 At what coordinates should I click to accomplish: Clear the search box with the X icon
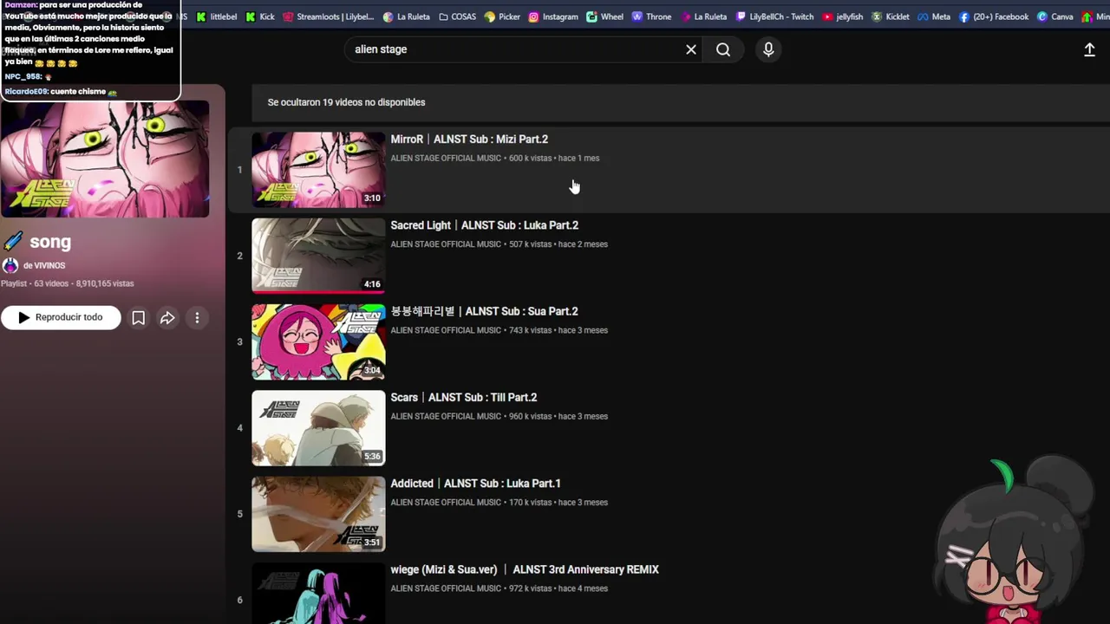[691, 49]
